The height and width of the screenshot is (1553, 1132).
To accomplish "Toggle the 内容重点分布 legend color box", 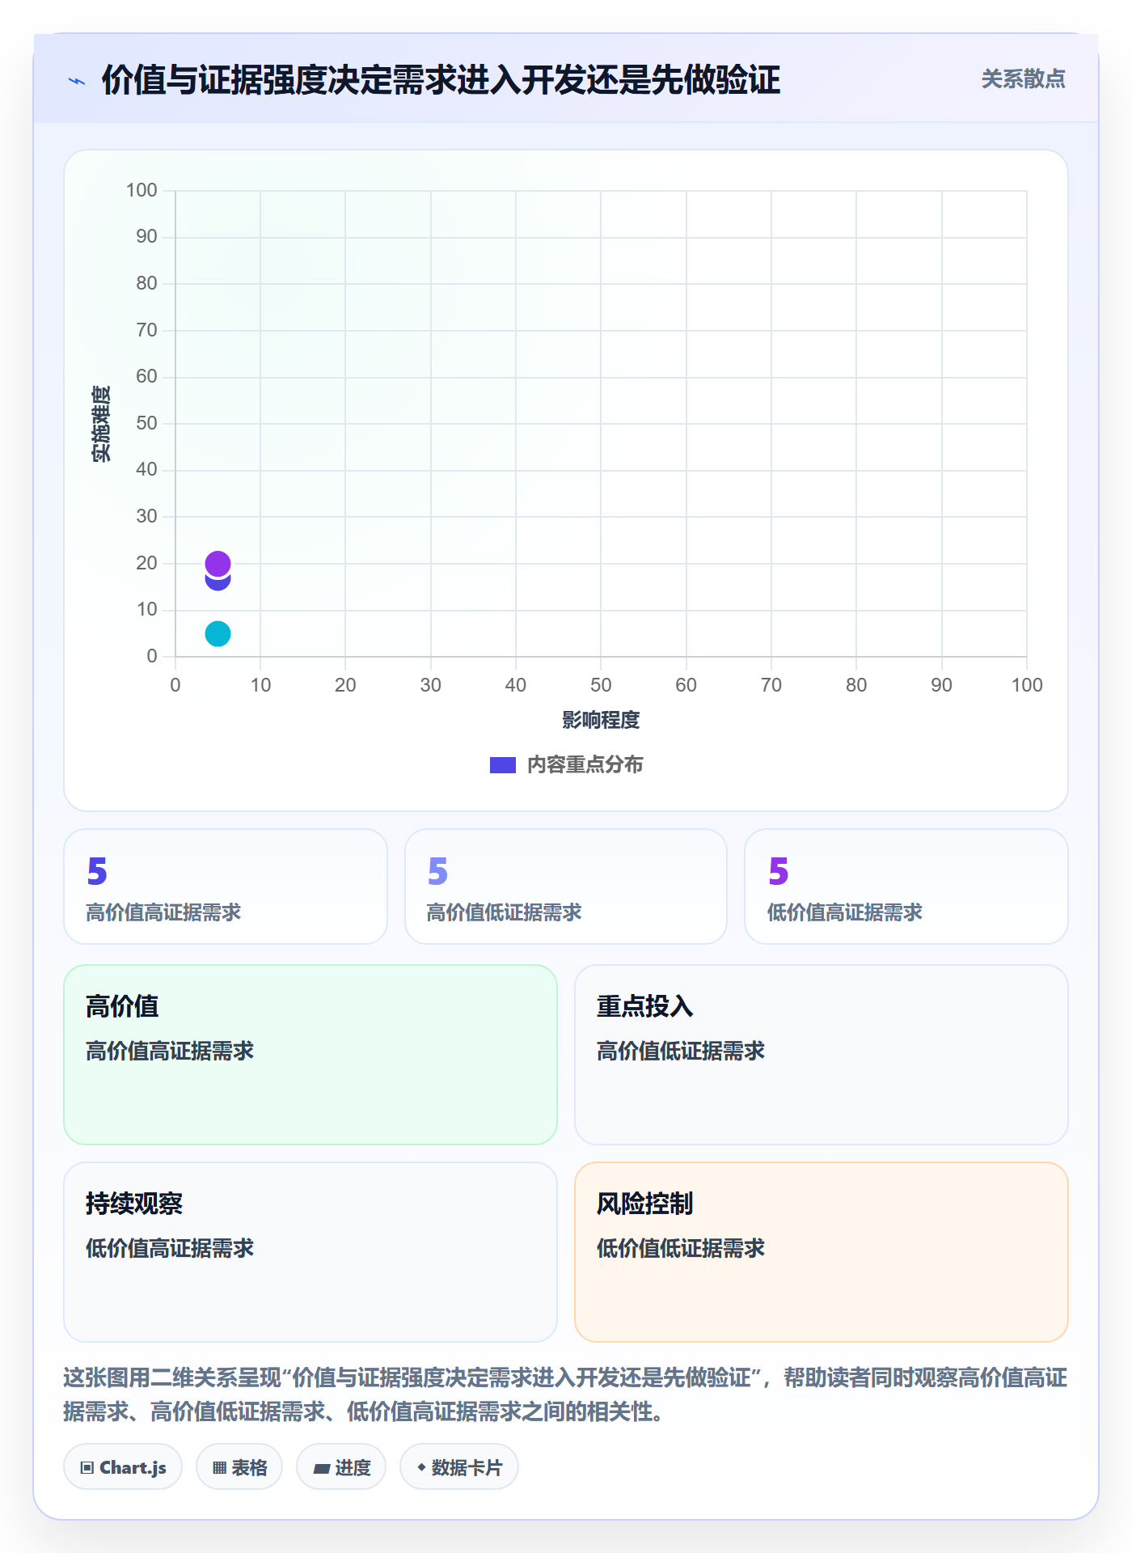I will pos(502,765).
